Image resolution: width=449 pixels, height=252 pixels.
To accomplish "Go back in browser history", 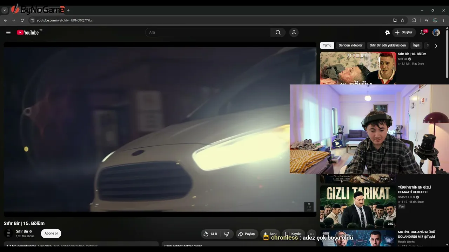I will (5, 20).
